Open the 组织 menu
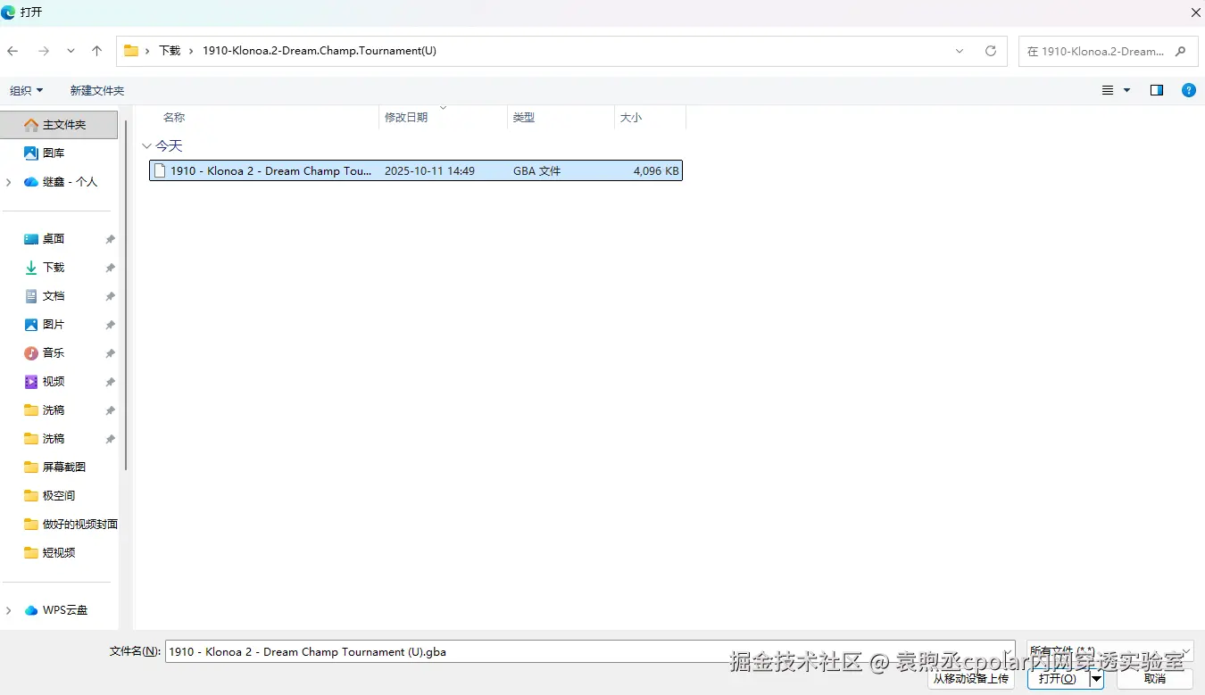Image resolution: width=1205 pixels, height=695 pixels. [27, 90]
